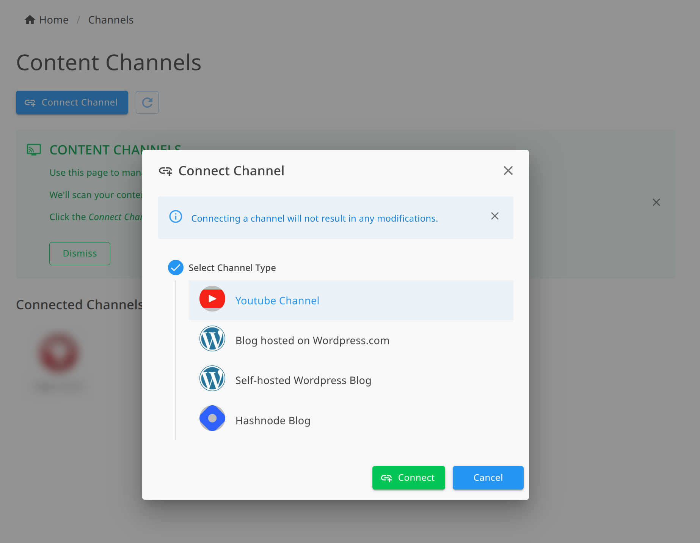This screenshot has width=700, height=543.
Task: Click the Connect Channel button
Action: coord(72,102)
